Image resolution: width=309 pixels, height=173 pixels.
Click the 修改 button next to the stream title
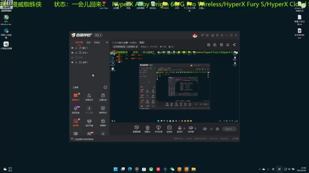click(142, 43)
